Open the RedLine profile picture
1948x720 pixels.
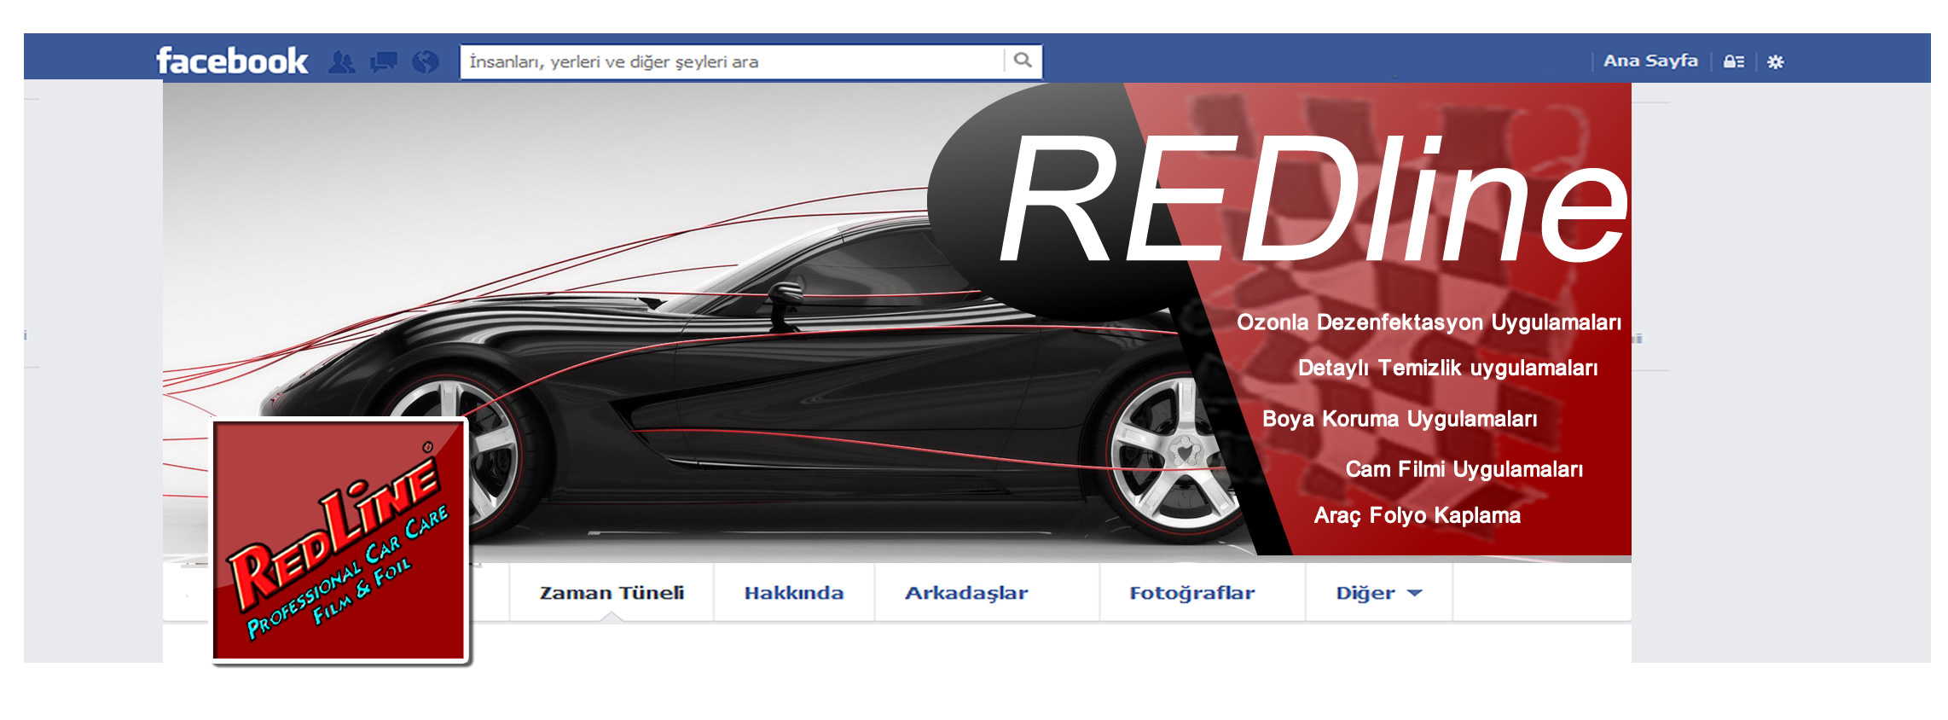tap(339, 540)
